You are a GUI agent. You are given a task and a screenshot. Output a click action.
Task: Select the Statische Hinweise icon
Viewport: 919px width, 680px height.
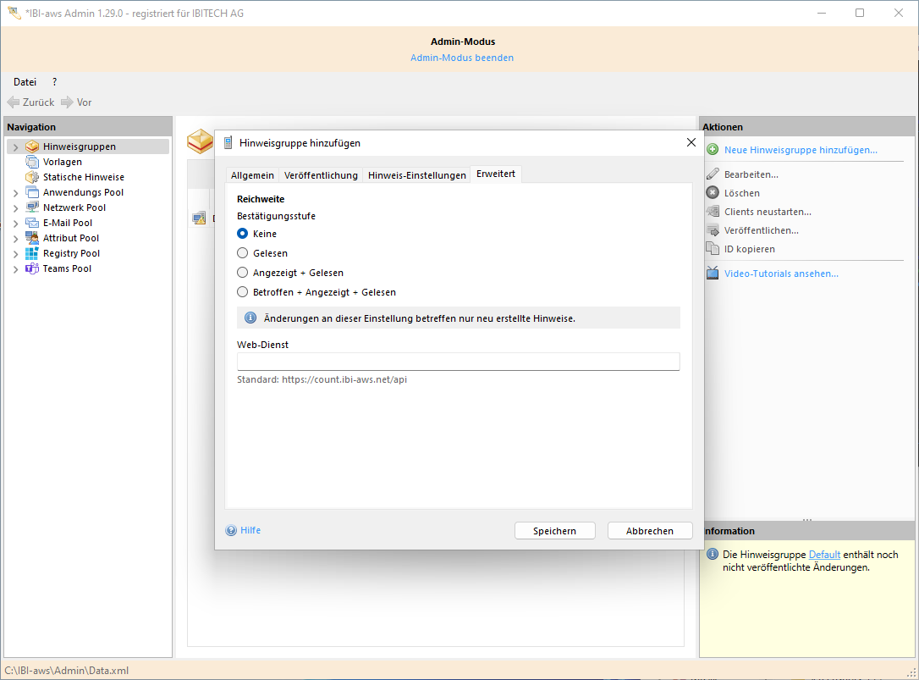[x=32, y=177]
